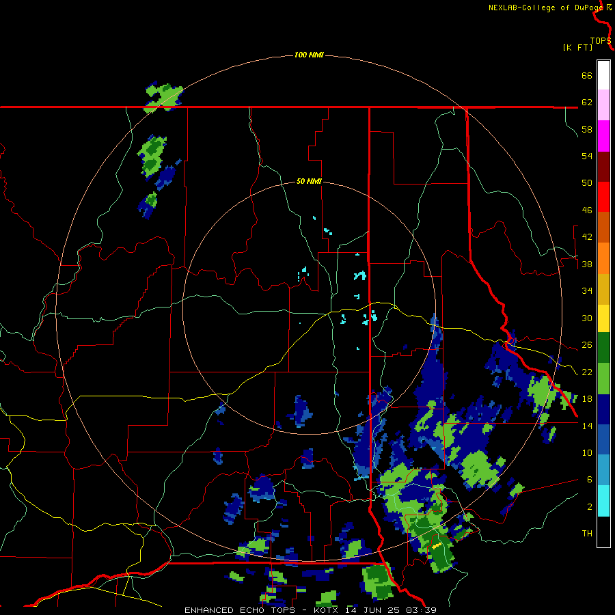This screenshot has height=615, width=615.
Task: Click the "26" legend value
Action: (587, 345)
